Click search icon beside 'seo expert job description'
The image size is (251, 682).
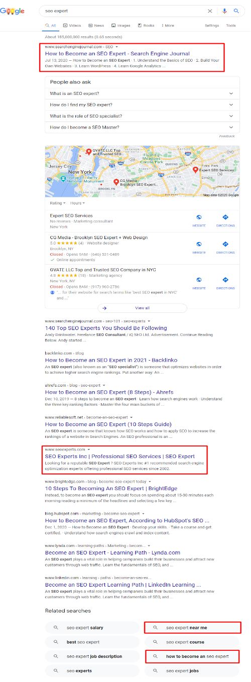tap(56, 656)
